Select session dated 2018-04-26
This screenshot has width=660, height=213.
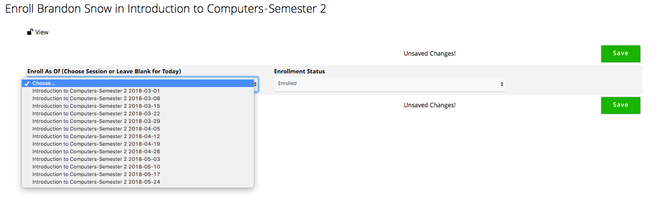tap(138, 152)
